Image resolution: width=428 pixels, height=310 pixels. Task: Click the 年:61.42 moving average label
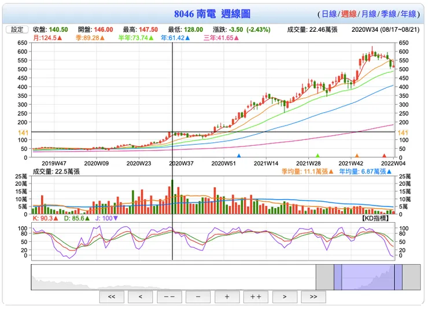click(175, 38)
